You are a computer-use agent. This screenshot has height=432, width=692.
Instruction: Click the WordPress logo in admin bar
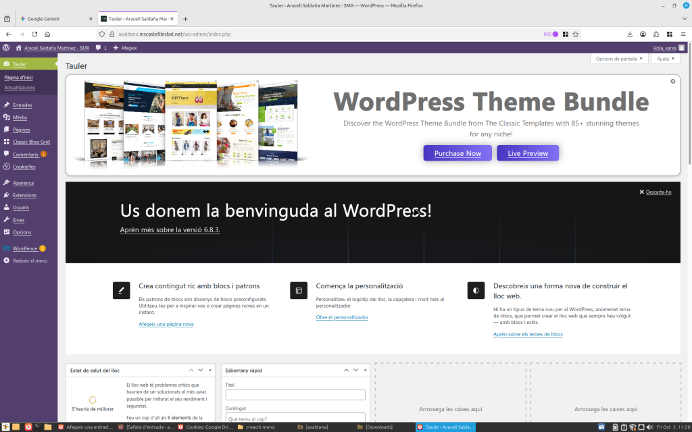[x=6, y=48]
